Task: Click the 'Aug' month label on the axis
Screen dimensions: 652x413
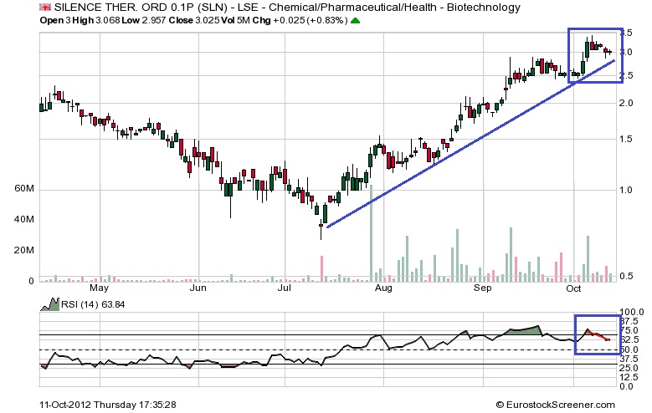Action: pos(383,288)
